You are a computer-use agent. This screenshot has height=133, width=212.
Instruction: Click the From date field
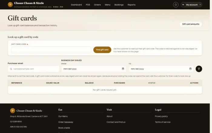pos(94,69)
